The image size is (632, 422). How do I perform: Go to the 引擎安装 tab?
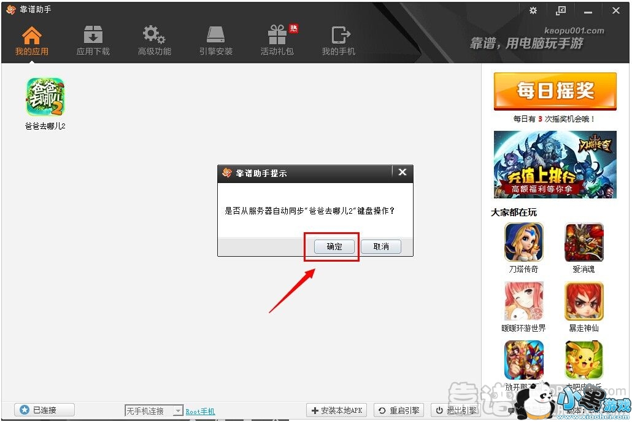pos(215,41)
